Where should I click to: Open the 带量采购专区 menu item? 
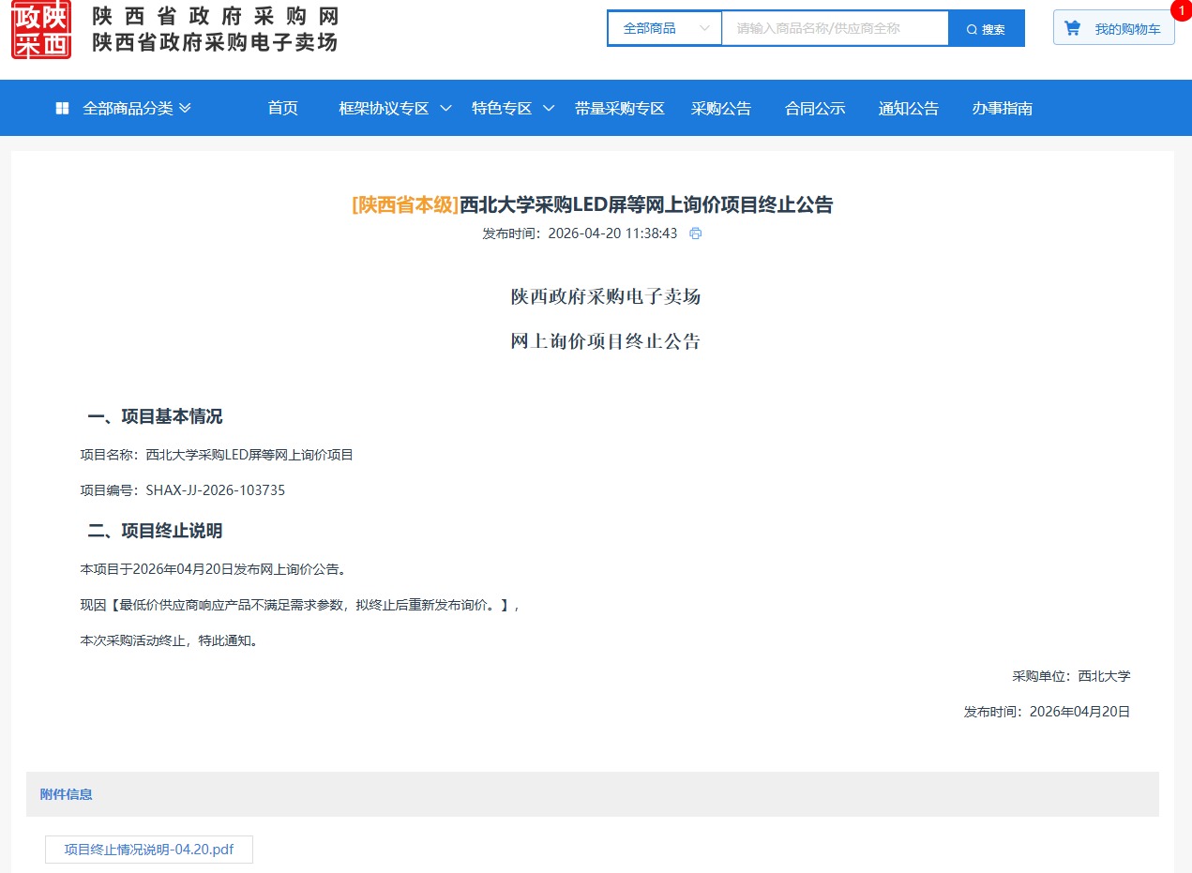pos(619,109)
